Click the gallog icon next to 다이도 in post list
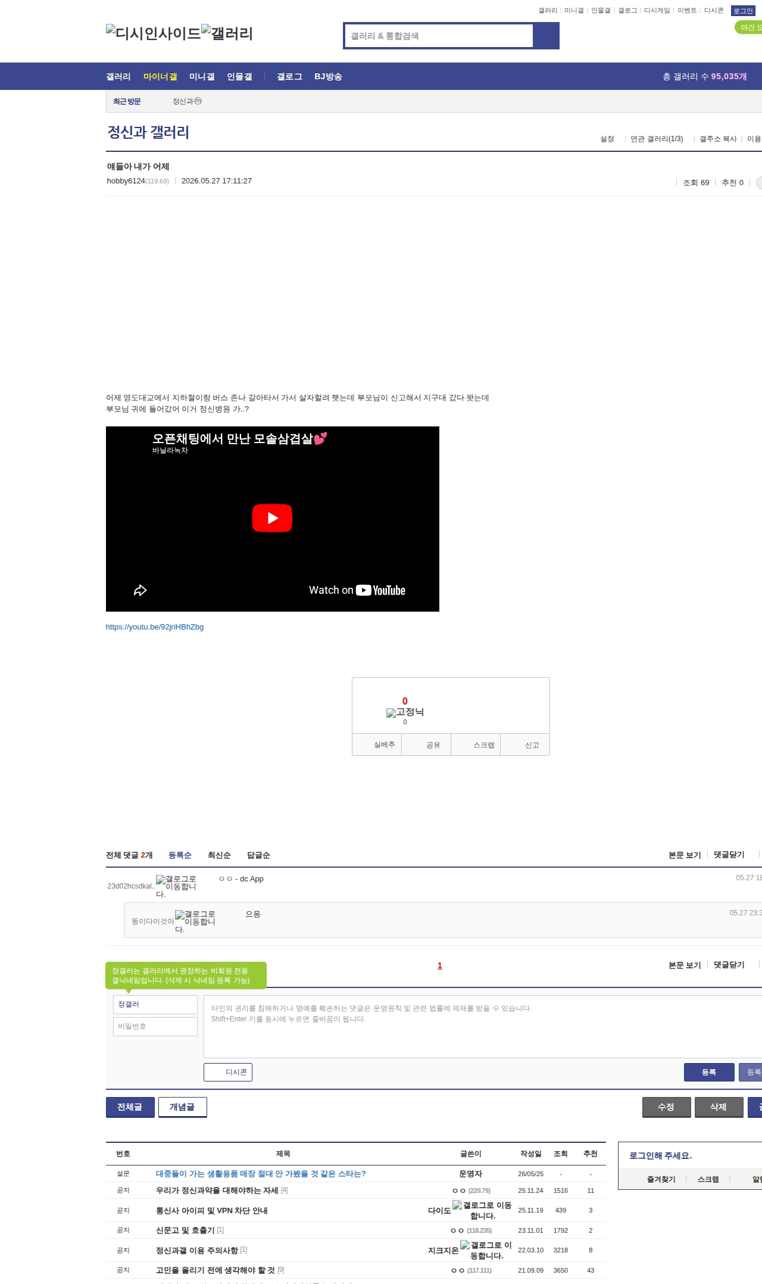 click(482, 1210)
